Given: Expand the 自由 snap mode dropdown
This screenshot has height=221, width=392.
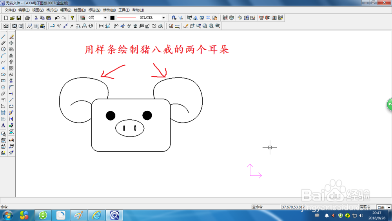Looking at the screenshot, I should 389,207.
